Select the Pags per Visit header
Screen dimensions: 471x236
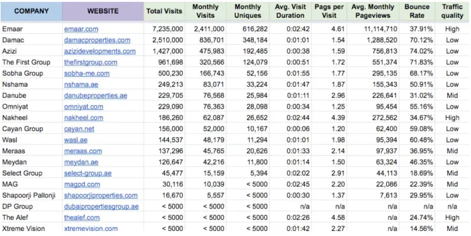[x=329, y=11]
